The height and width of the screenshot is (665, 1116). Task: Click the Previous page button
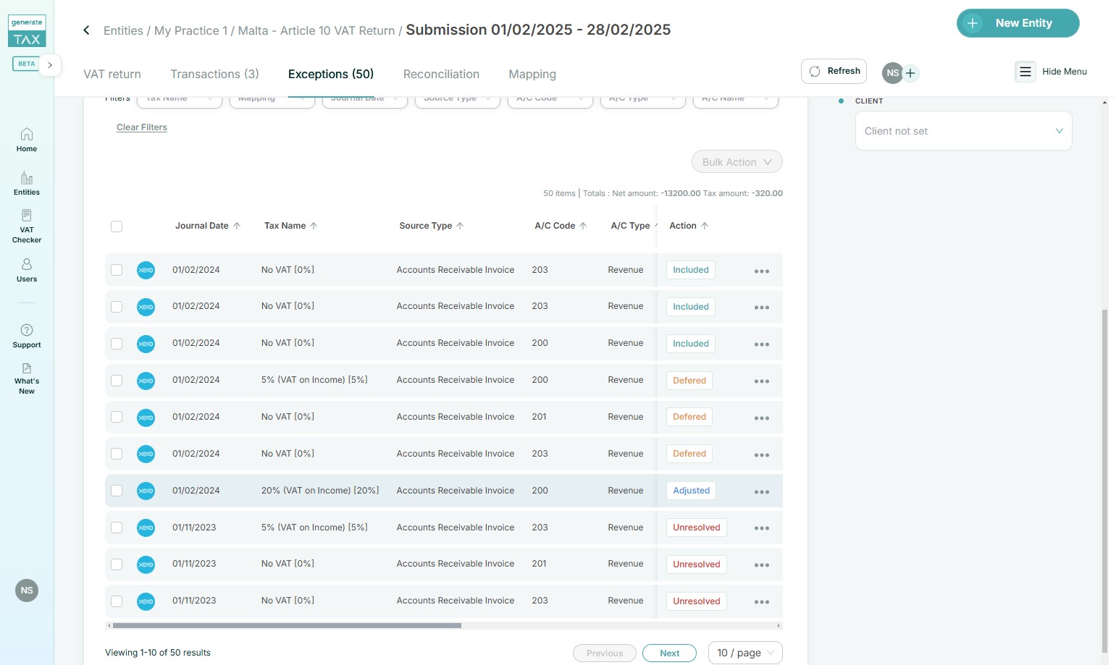coord(605,653)
